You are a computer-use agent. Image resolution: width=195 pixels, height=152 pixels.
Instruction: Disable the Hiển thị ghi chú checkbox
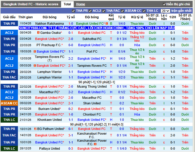pyautogui.click(x=164, y=4)
